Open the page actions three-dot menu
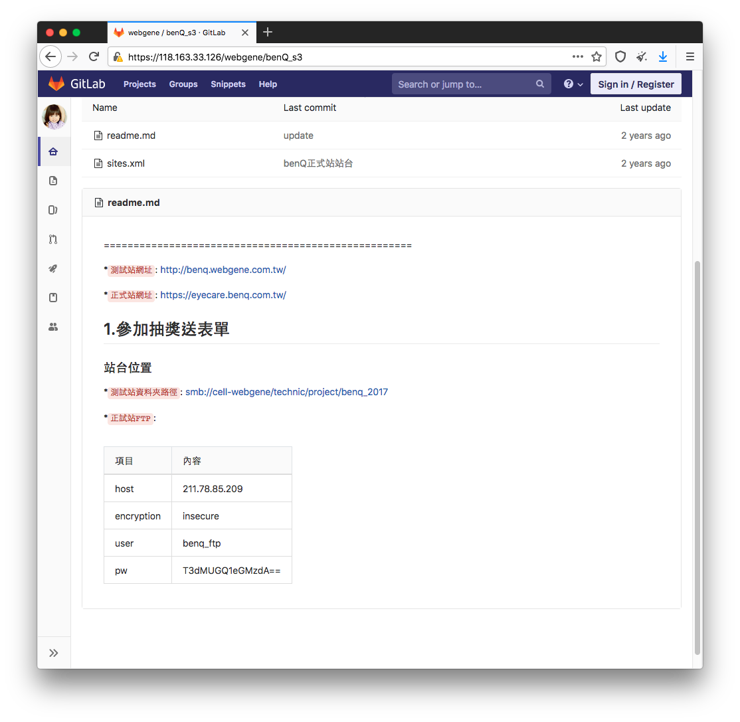Screen dimensions: 740x722 (x=578, y=56)
